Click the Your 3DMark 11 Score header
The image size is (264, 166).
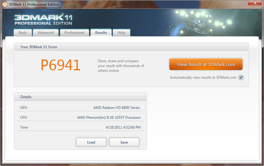pyautogui.click(x=131, y=47)
